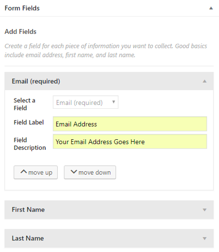Click the down chevron on move down
This screenshot has height=252, width=219.
74,172
